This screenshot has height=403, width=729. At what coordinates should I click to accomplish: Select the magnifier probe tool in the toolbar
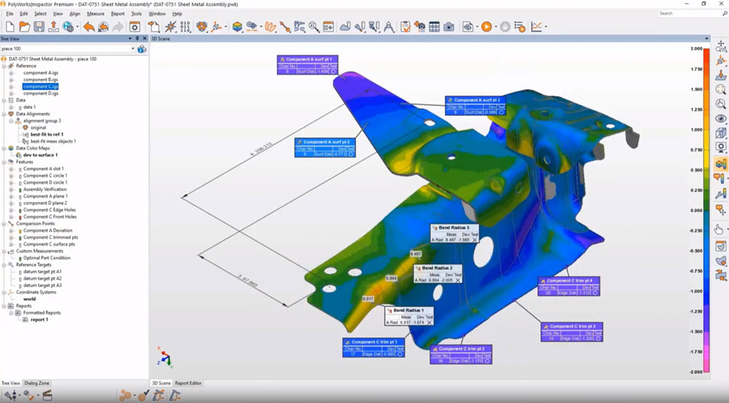(x=313, y=27)
